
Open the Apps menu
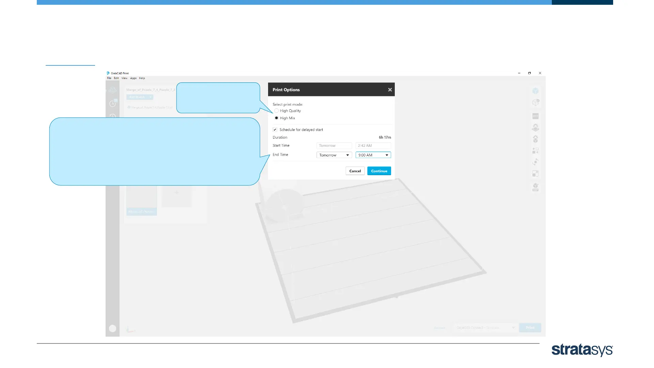(x=133, y=78)
